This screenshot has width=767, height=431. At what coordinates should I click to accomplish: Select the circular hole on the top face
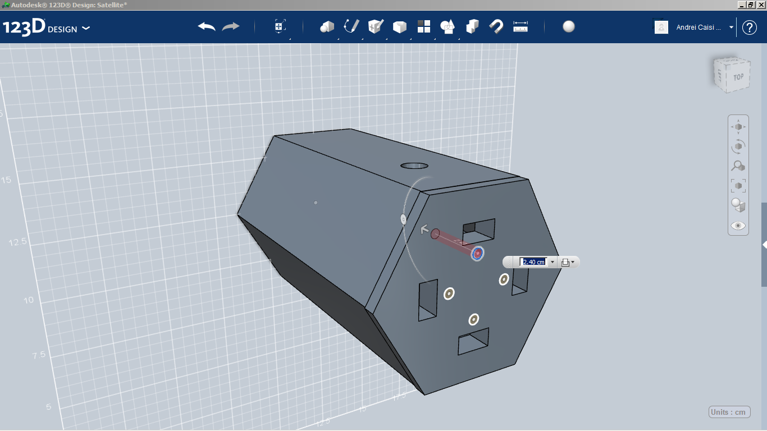pos(414,166)
